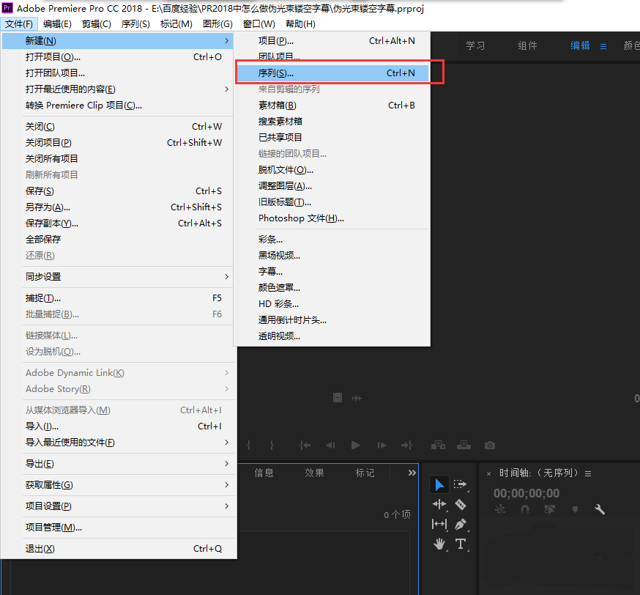The height and width of the screenshot is (595, 640).
Task: Choose 黑场视频... in the submenu
Action: coord(332,255)
